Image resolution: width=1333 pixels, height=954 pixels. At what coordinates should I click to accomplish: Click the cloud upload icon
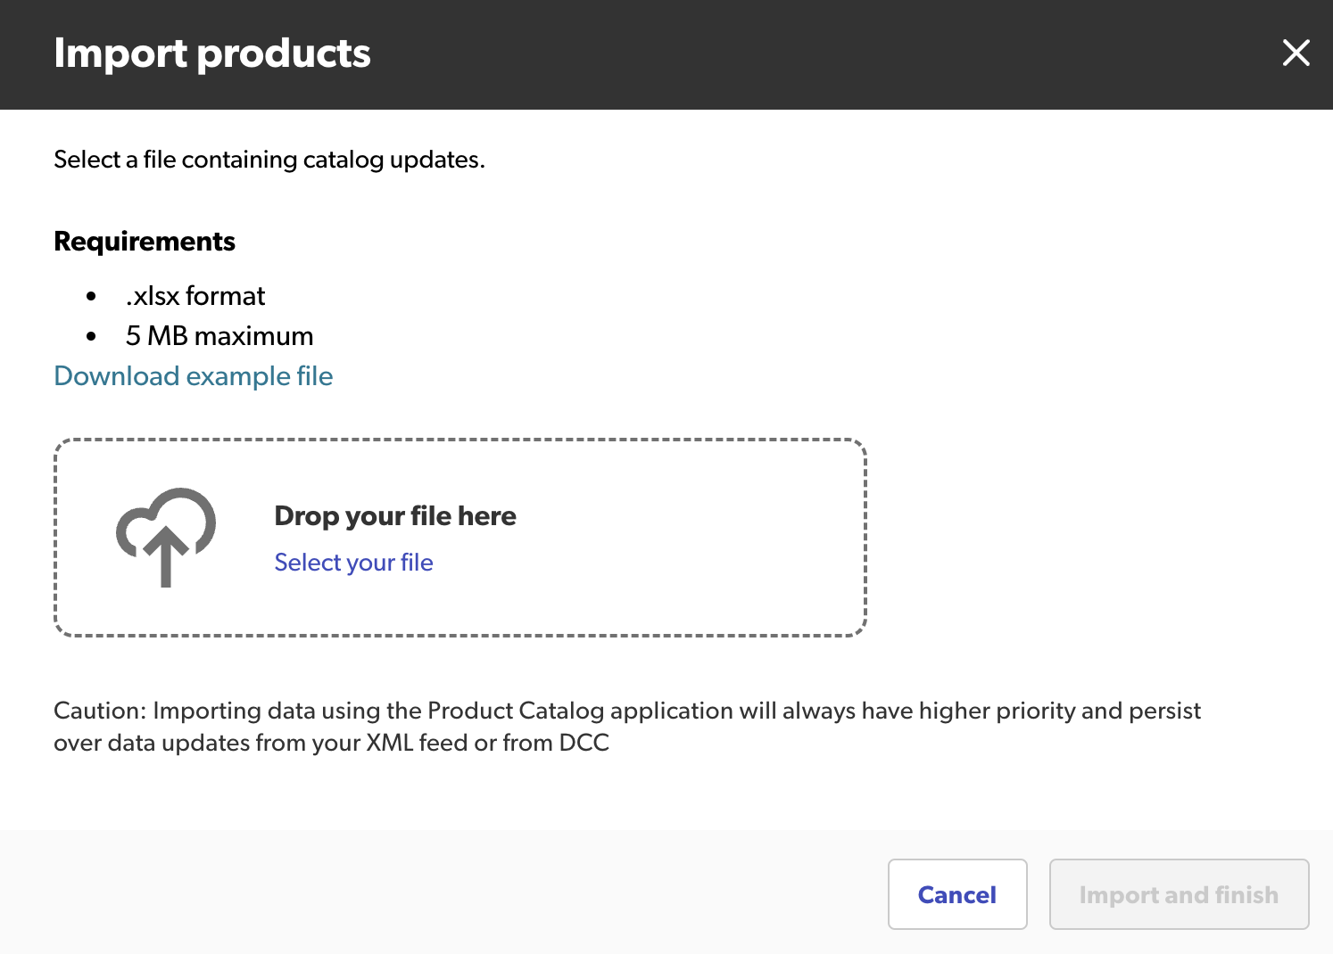165,537
